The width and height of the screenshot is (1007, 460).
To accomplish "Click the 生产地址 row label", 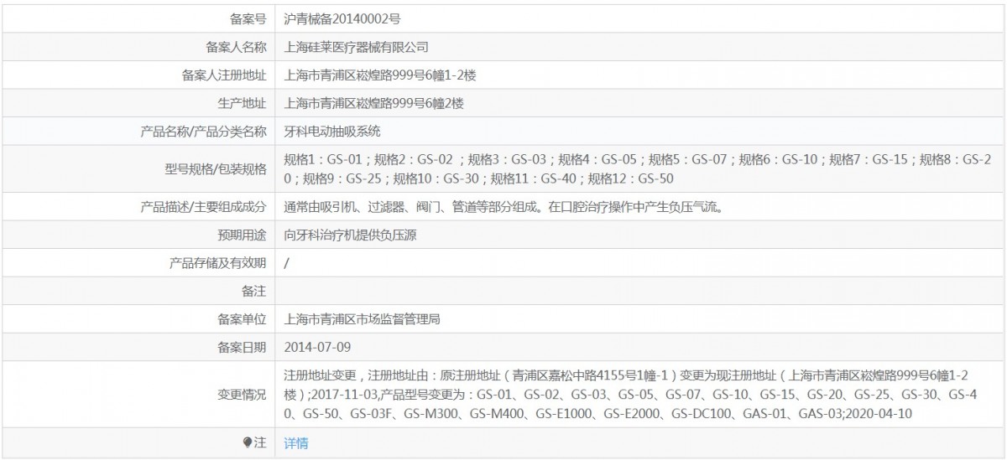I will [242, 103].
